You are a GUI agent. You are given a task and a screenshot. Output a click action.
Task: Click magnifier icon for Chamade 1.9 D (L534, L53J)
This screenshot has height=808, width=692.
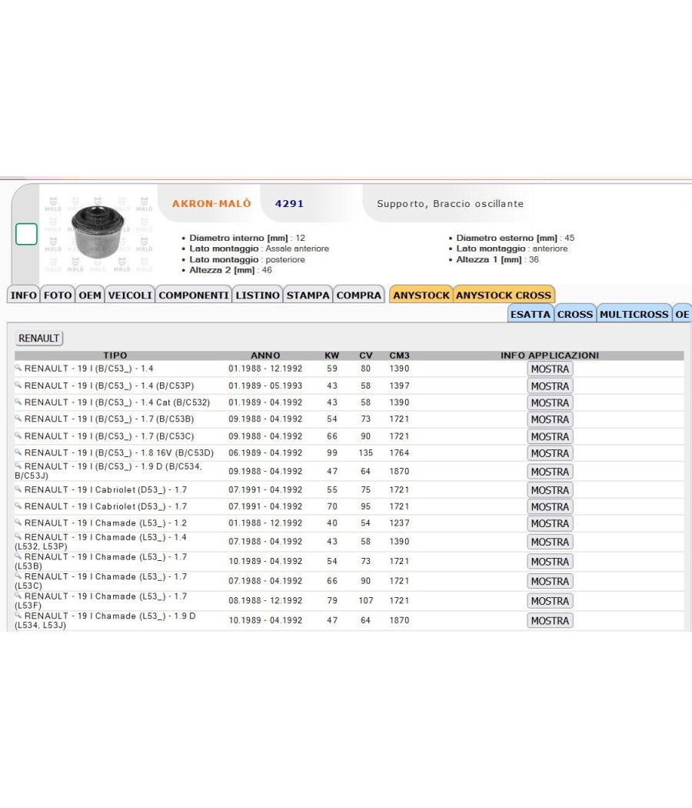[18, 615]
